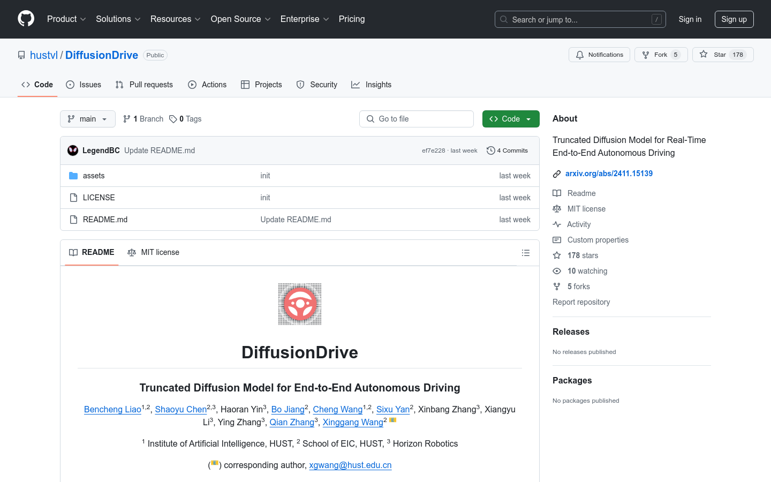Star the DiffusionDrive repository
771x482 pixels.
click(722, 55)
